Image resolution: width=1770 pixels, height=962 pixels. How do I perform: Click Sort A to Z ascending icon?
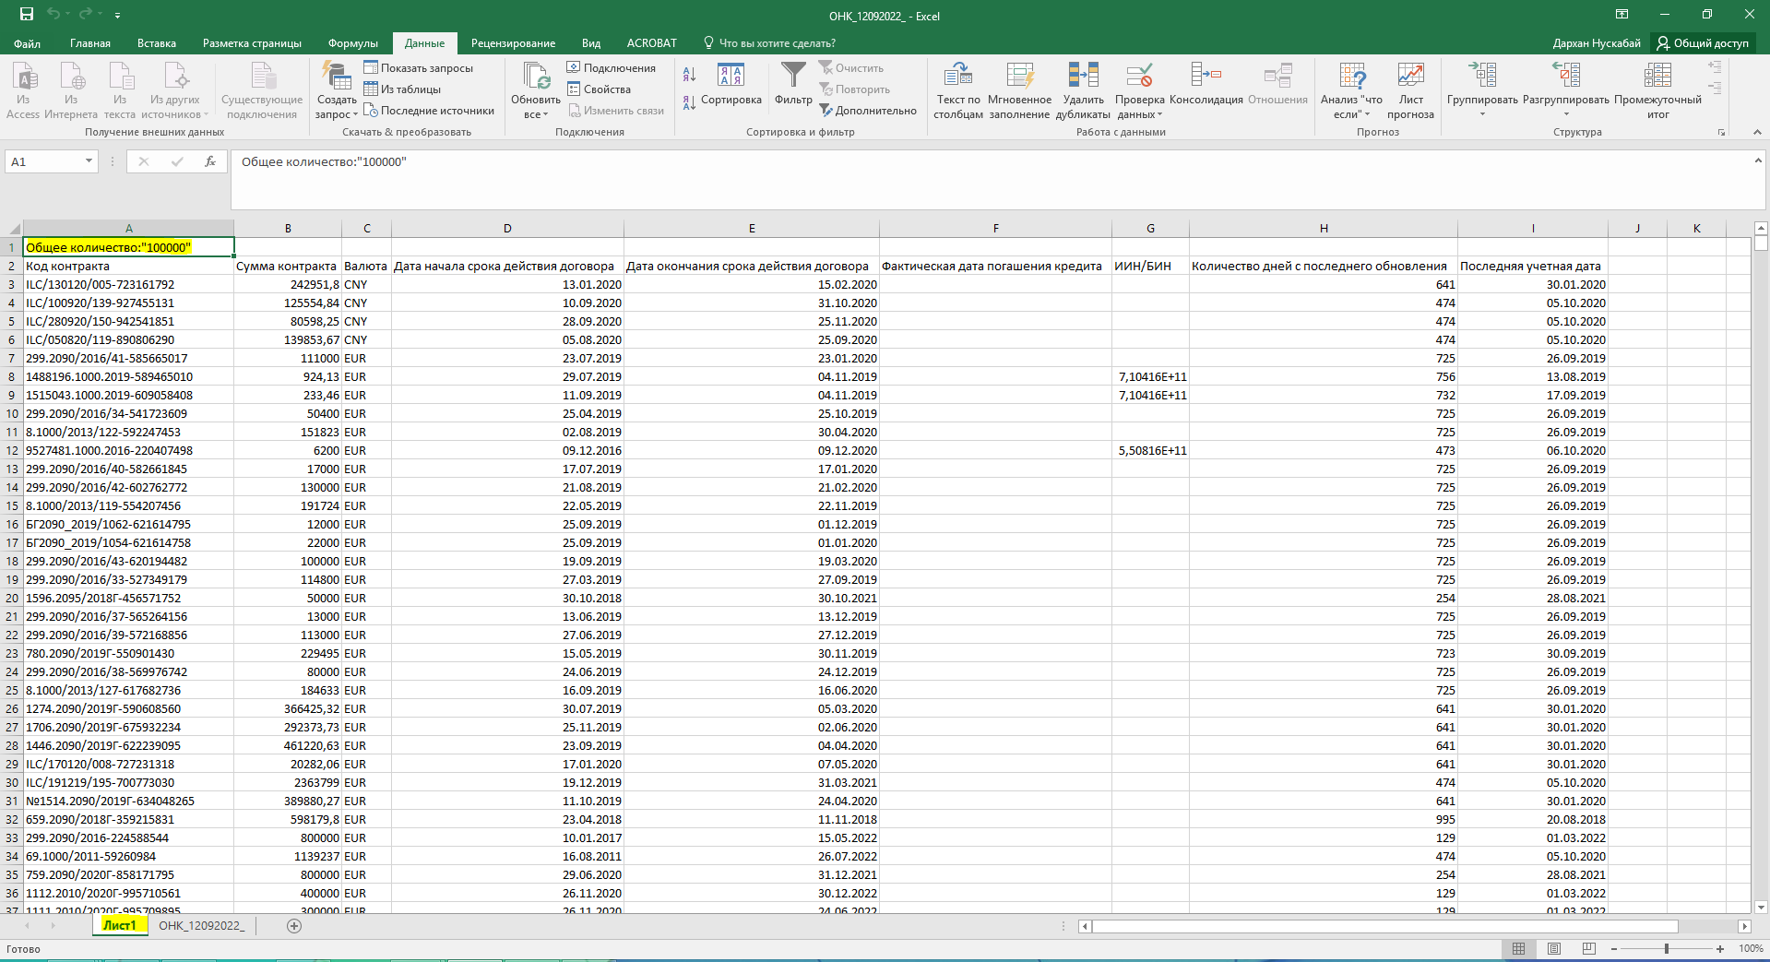click(x=689, y=75)
